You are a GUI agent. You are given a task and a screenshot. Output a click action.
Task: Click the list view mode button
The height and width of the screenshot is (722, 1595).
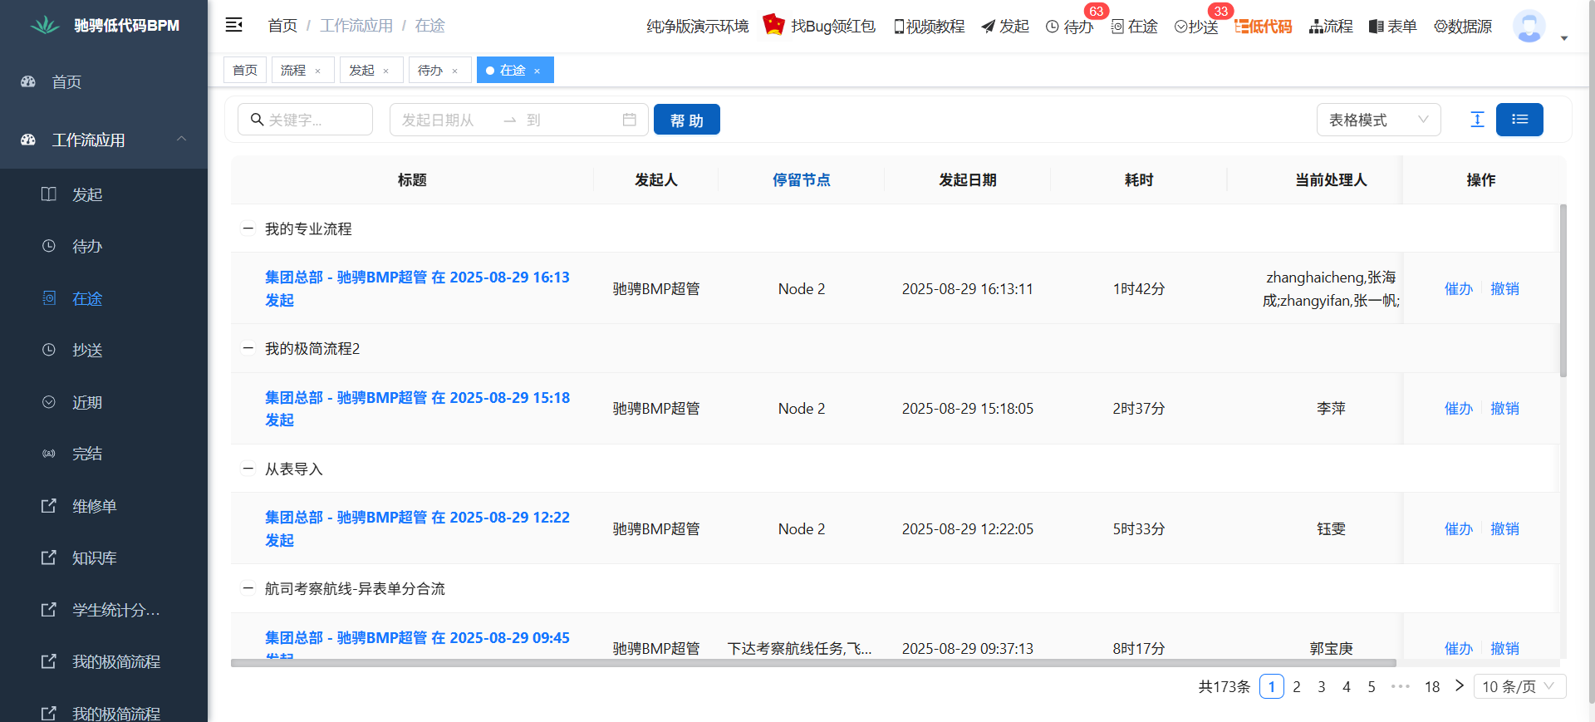click(1519, 120)
